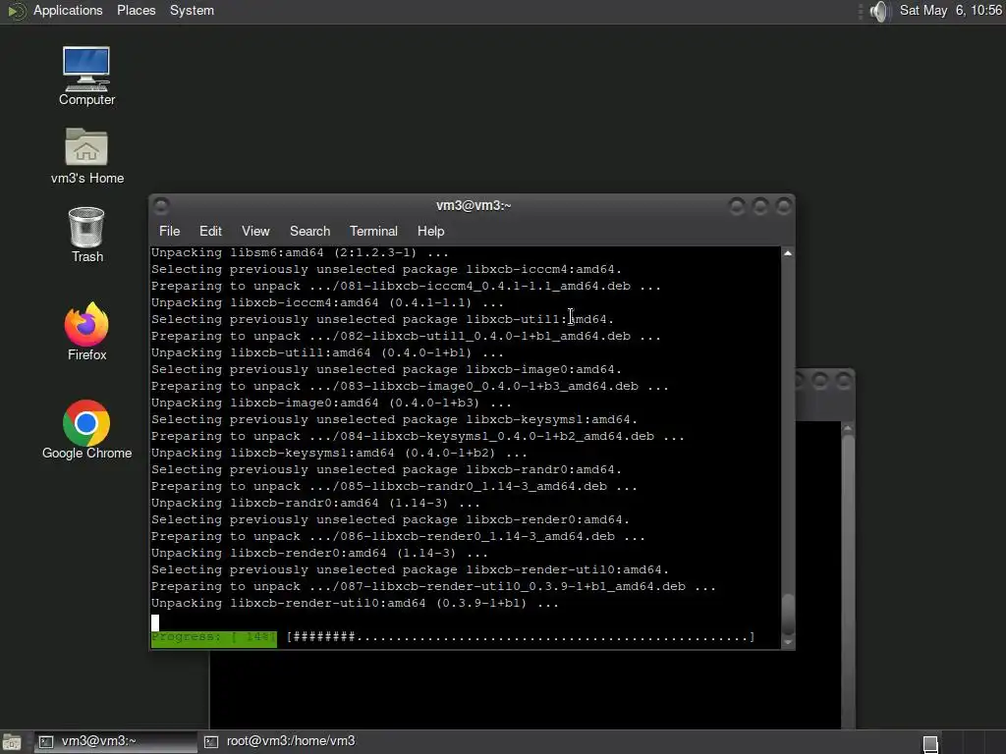Open vm3's Home folder icon
1006x754 pixels.
tap(86, 156)
